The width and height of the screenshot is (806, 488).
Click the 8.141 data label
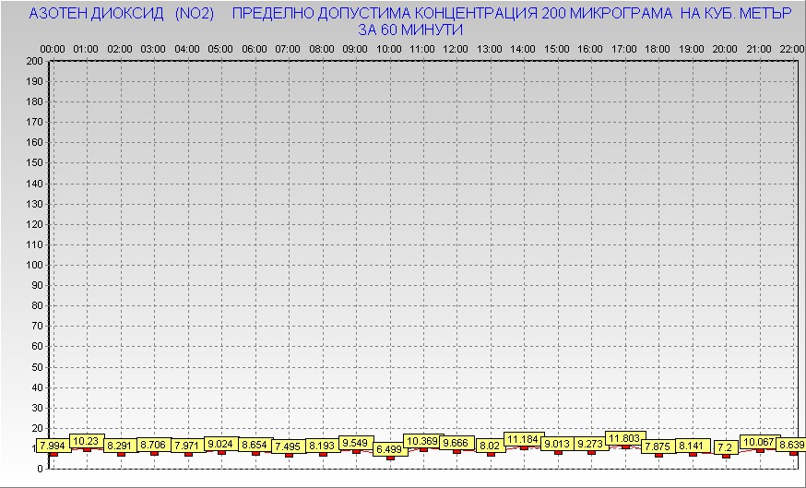point(693,446)
